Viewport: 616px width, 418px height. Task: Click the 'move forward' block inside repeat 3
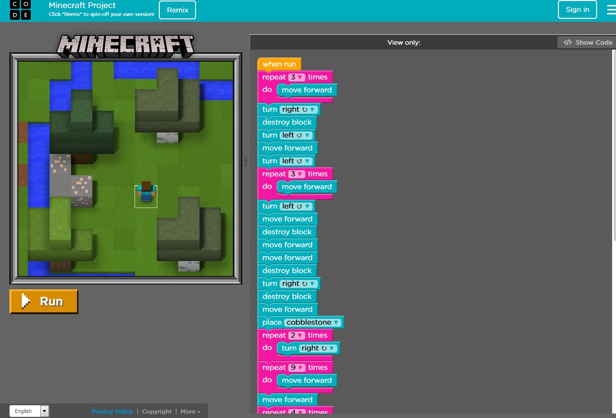[x=307, y=90]
